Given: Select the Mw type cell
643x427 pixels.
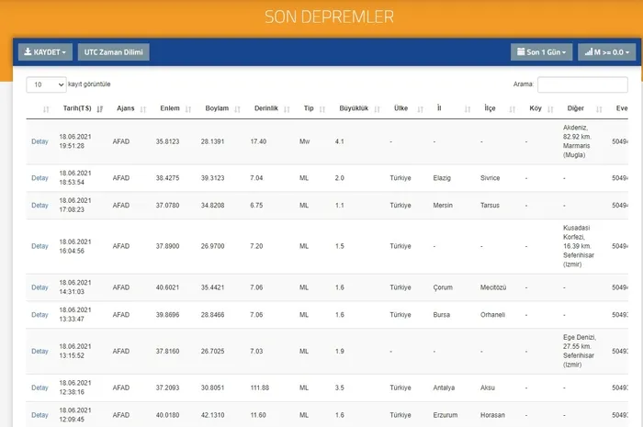Looking at the screenshot, I should (x=304, y=141).
